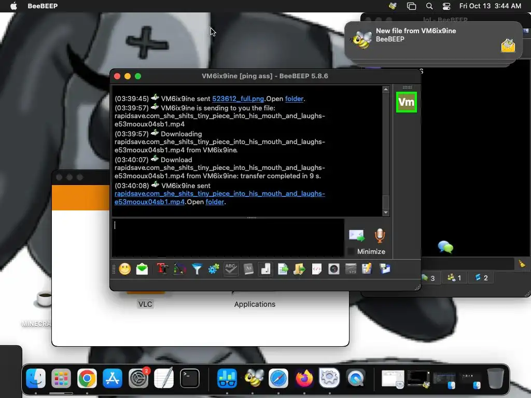
Task: Open Control Center in menu bar
Action: (x=446, y=6)
